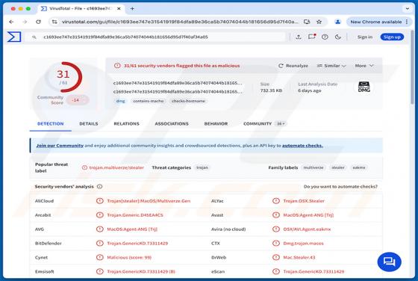
Task: Expand the Community tab count dropdown
Action: 281,124
